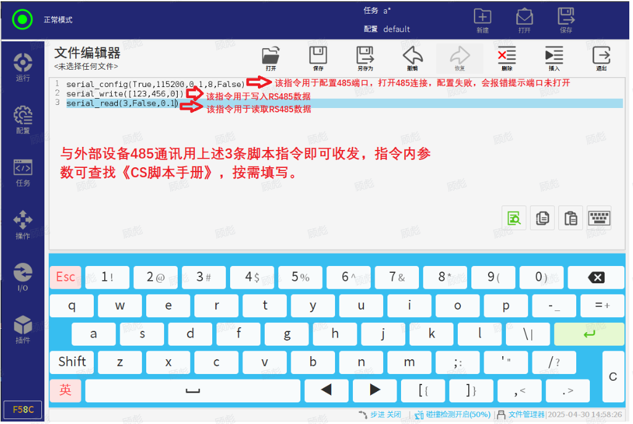Exit the file editor (退出)

pyautogui.click(x=601, y=58)
